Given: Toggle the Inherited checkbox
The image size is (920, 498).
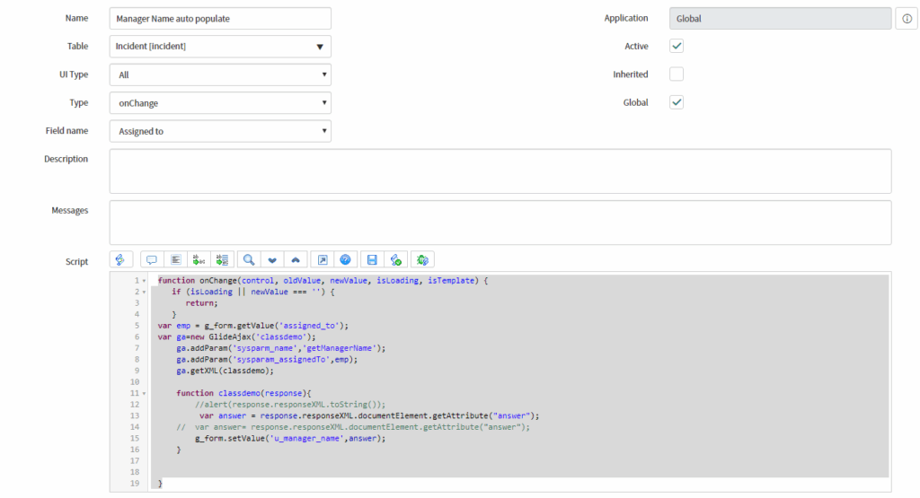Looking at the screenshot, I should click(x=677, y=74).
